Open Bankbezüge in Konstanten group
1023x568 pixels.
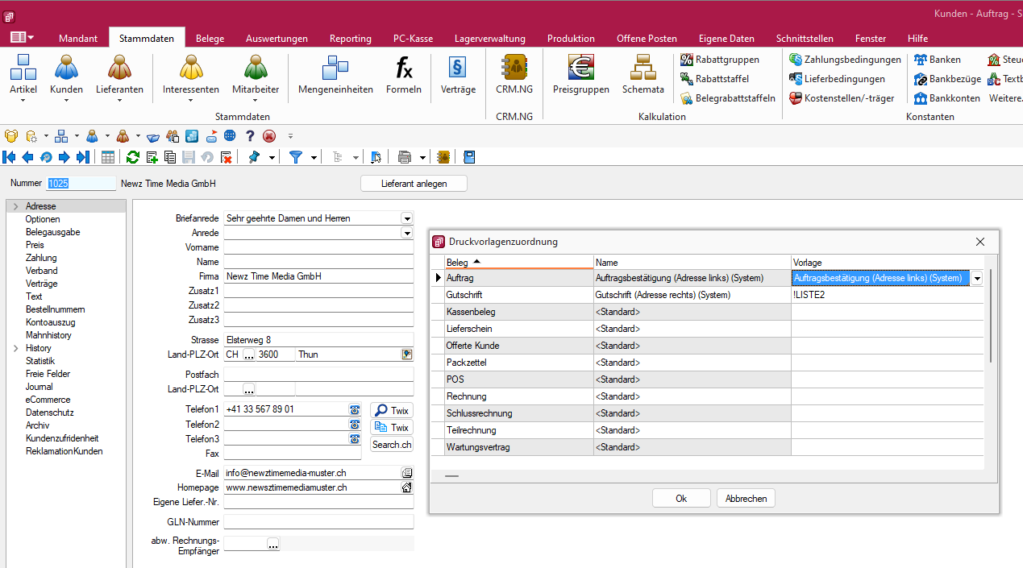coord(947,79)
